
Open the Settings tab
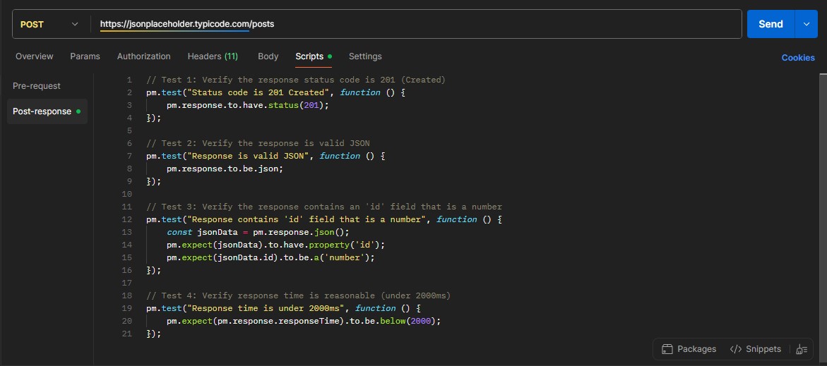point(365,56)
